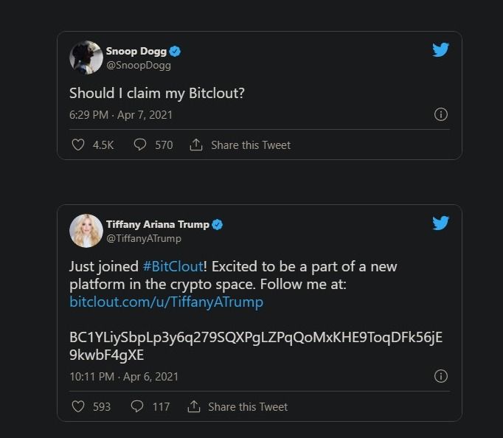Open Snoop Dogg's profile picture
503x438 pixels.
pos(86,58)
